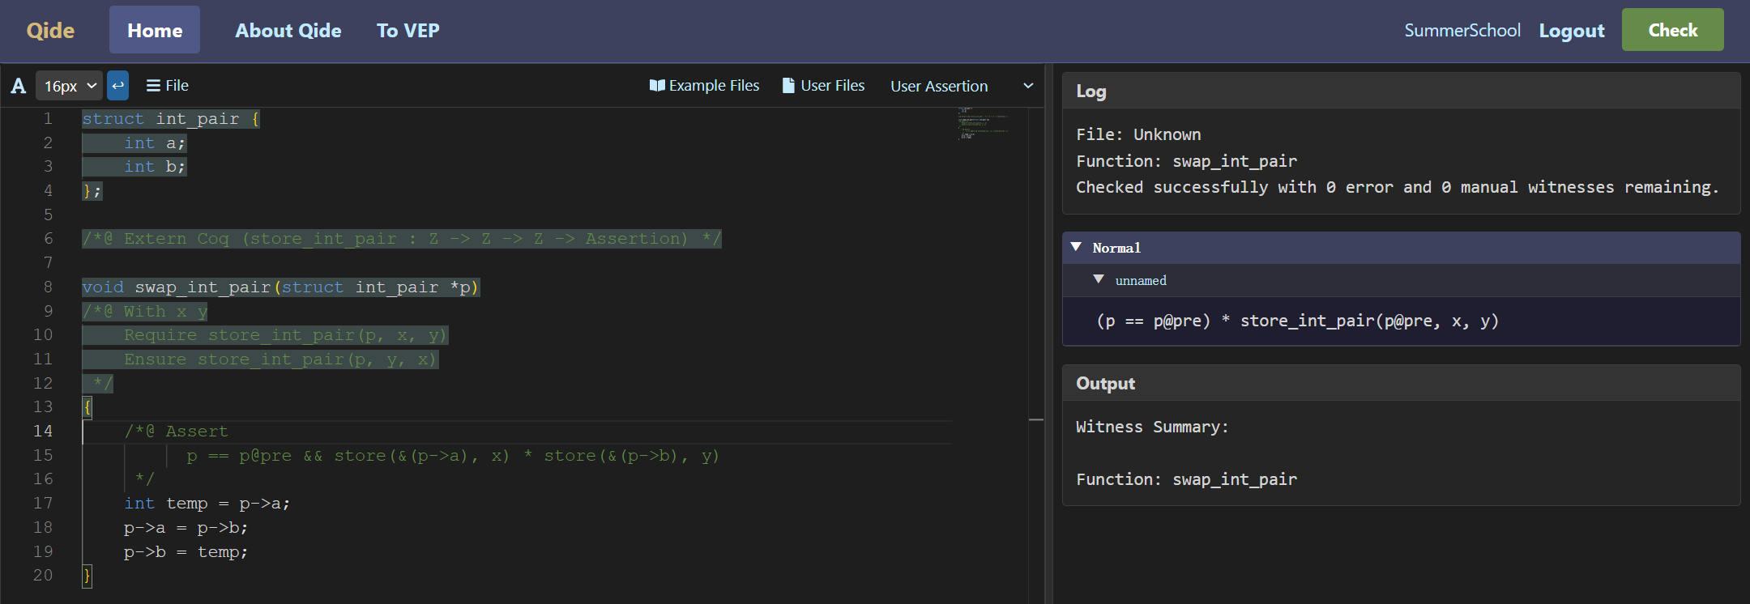Viewport: 1750px width, 604px height.
Task: Navigate To VEP link
Action: click(408, 30)
